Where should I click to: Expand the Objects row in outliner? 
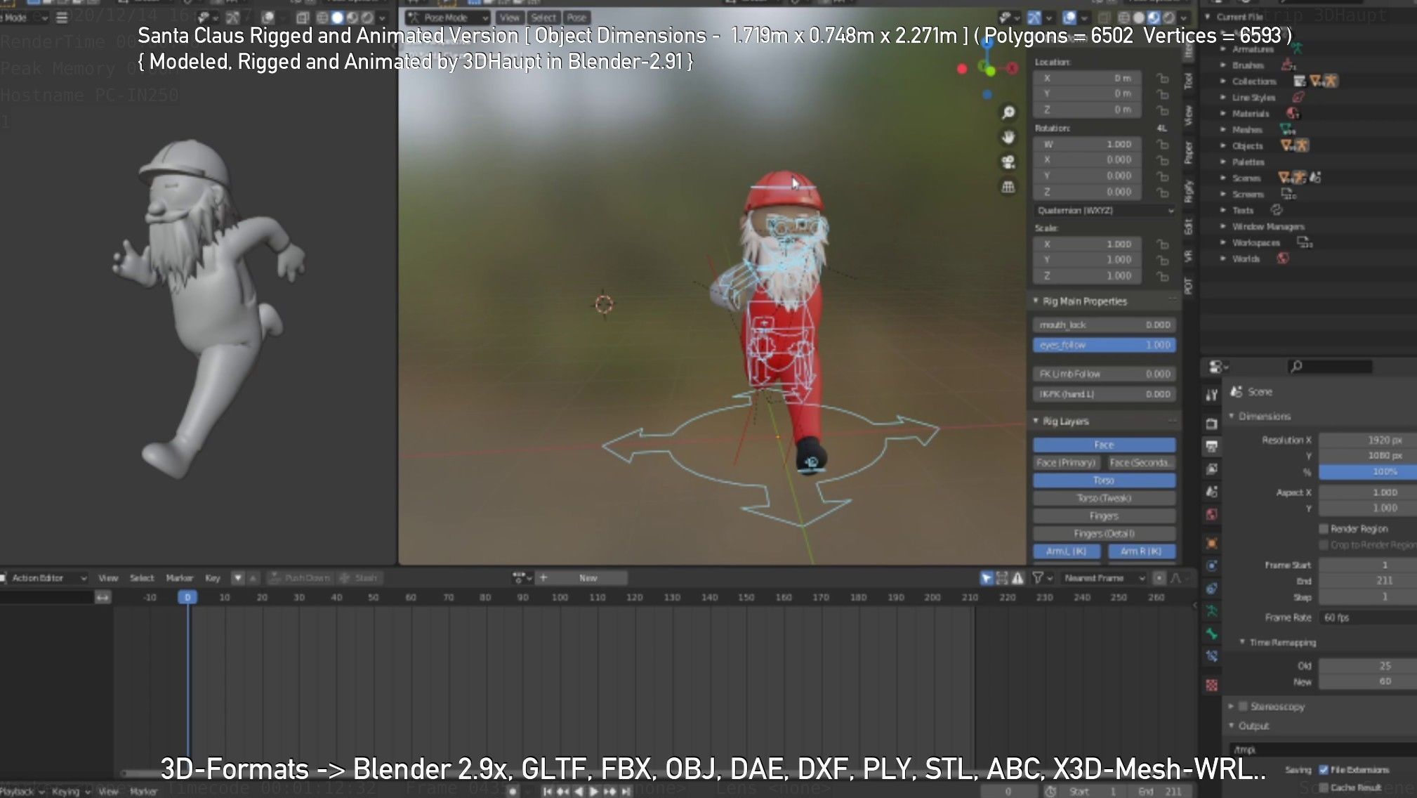pyautogui.click(x=1223, y=146)
